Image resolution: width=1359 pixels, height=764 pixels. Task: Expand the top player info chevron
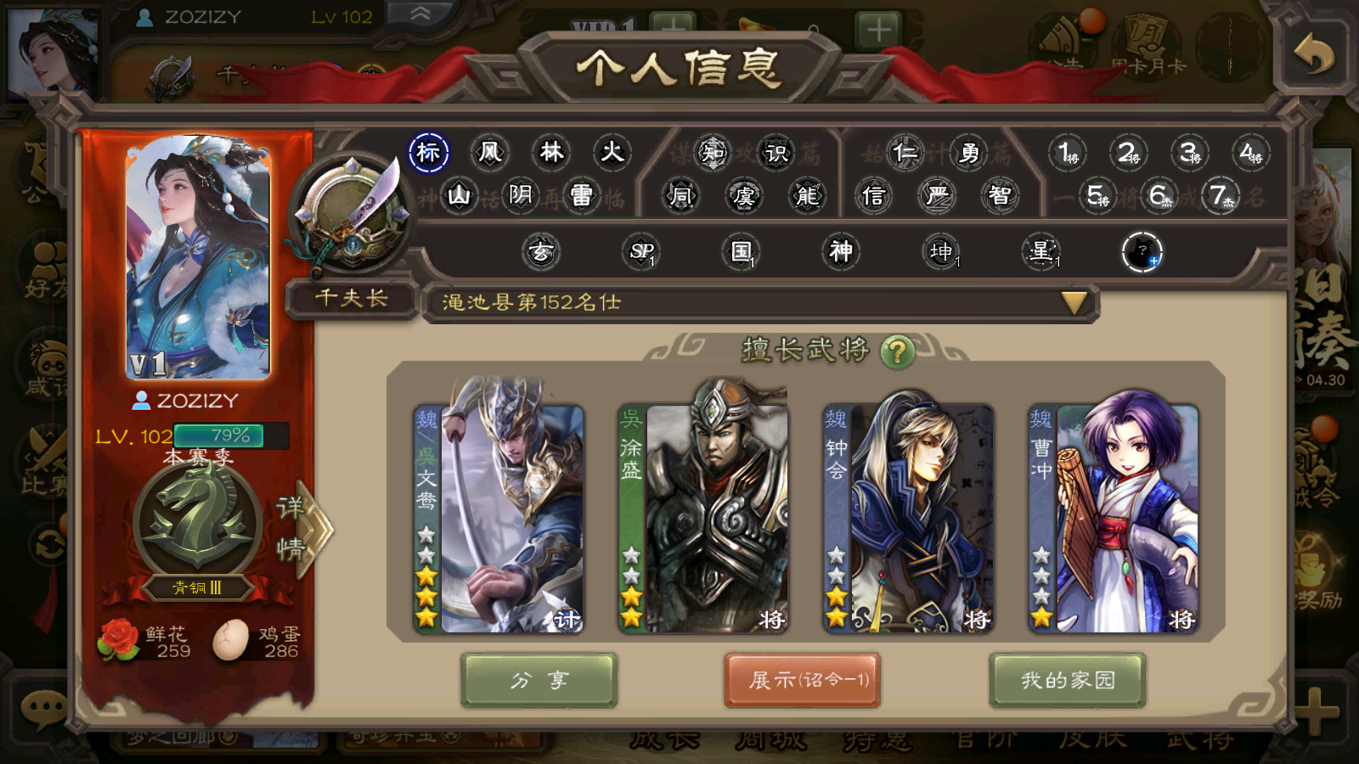pos(420,14)
